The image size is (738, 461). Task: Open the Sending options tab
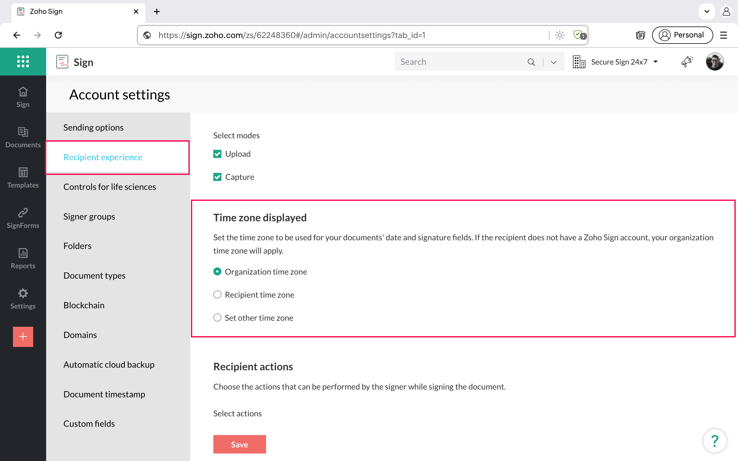click(93, 127)
